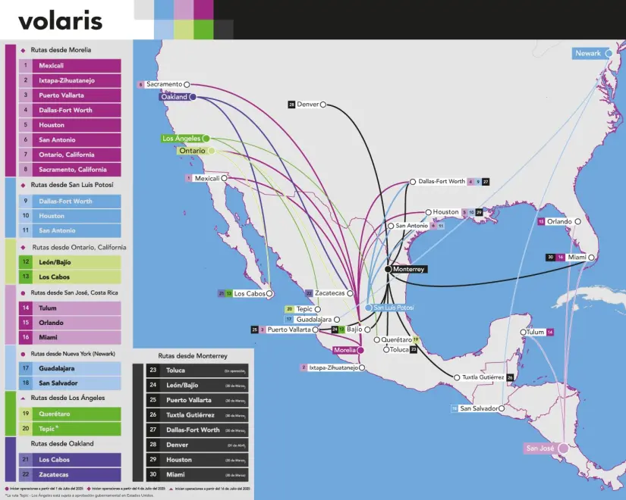This screenshot has height=500, width=626.
Task: Select the Los Ángeles map label
Action: pyautogui.click(x=181, y=139)
